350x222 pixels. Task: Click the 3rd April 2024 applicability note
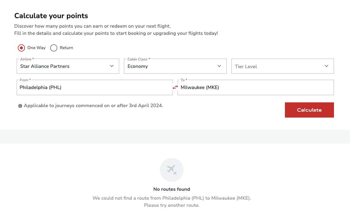[93, 106]
